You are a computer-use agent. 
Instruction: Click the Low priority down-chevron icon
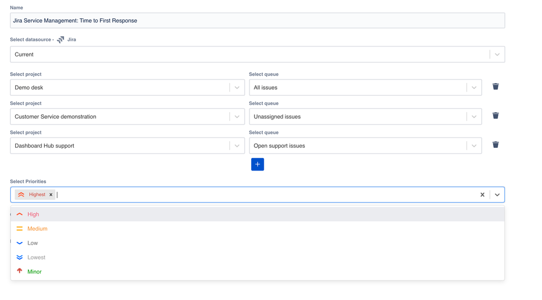coord(20,243)
